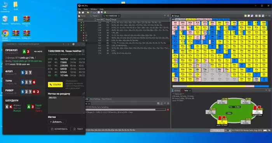Open the Window menu in HRC Pro
272x143 pixels.
94,9
